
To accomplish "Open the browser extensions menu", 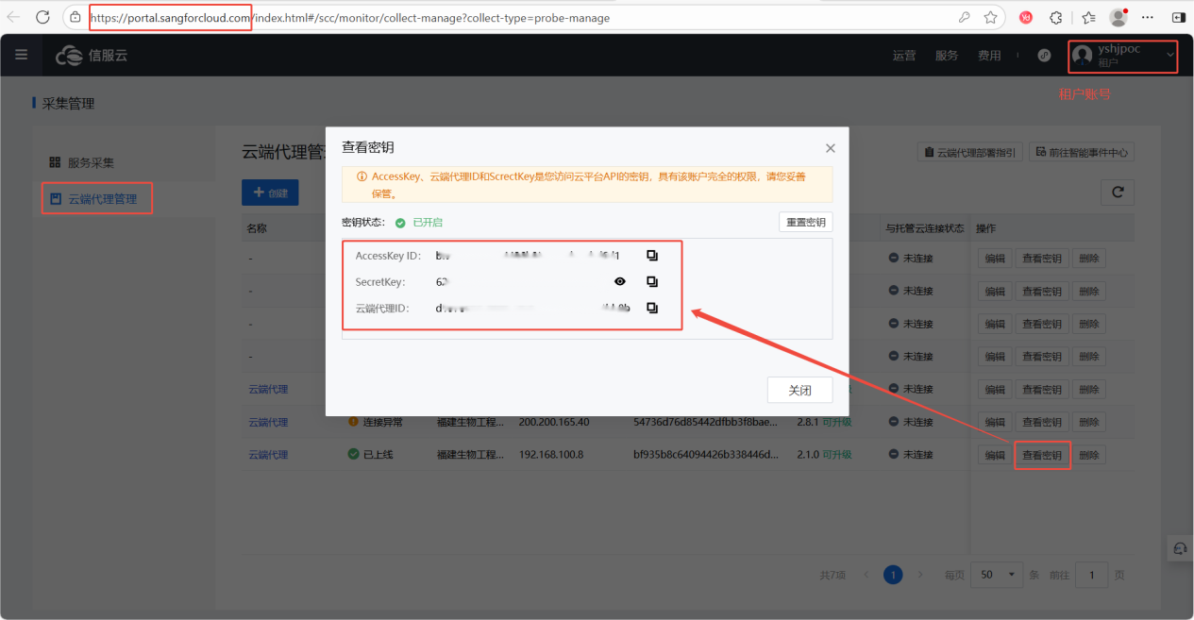I will point(1056,17).
